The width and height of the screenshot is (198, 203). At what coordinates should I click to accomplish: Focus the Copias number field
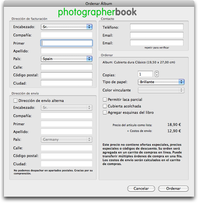(x=145, y=74)
